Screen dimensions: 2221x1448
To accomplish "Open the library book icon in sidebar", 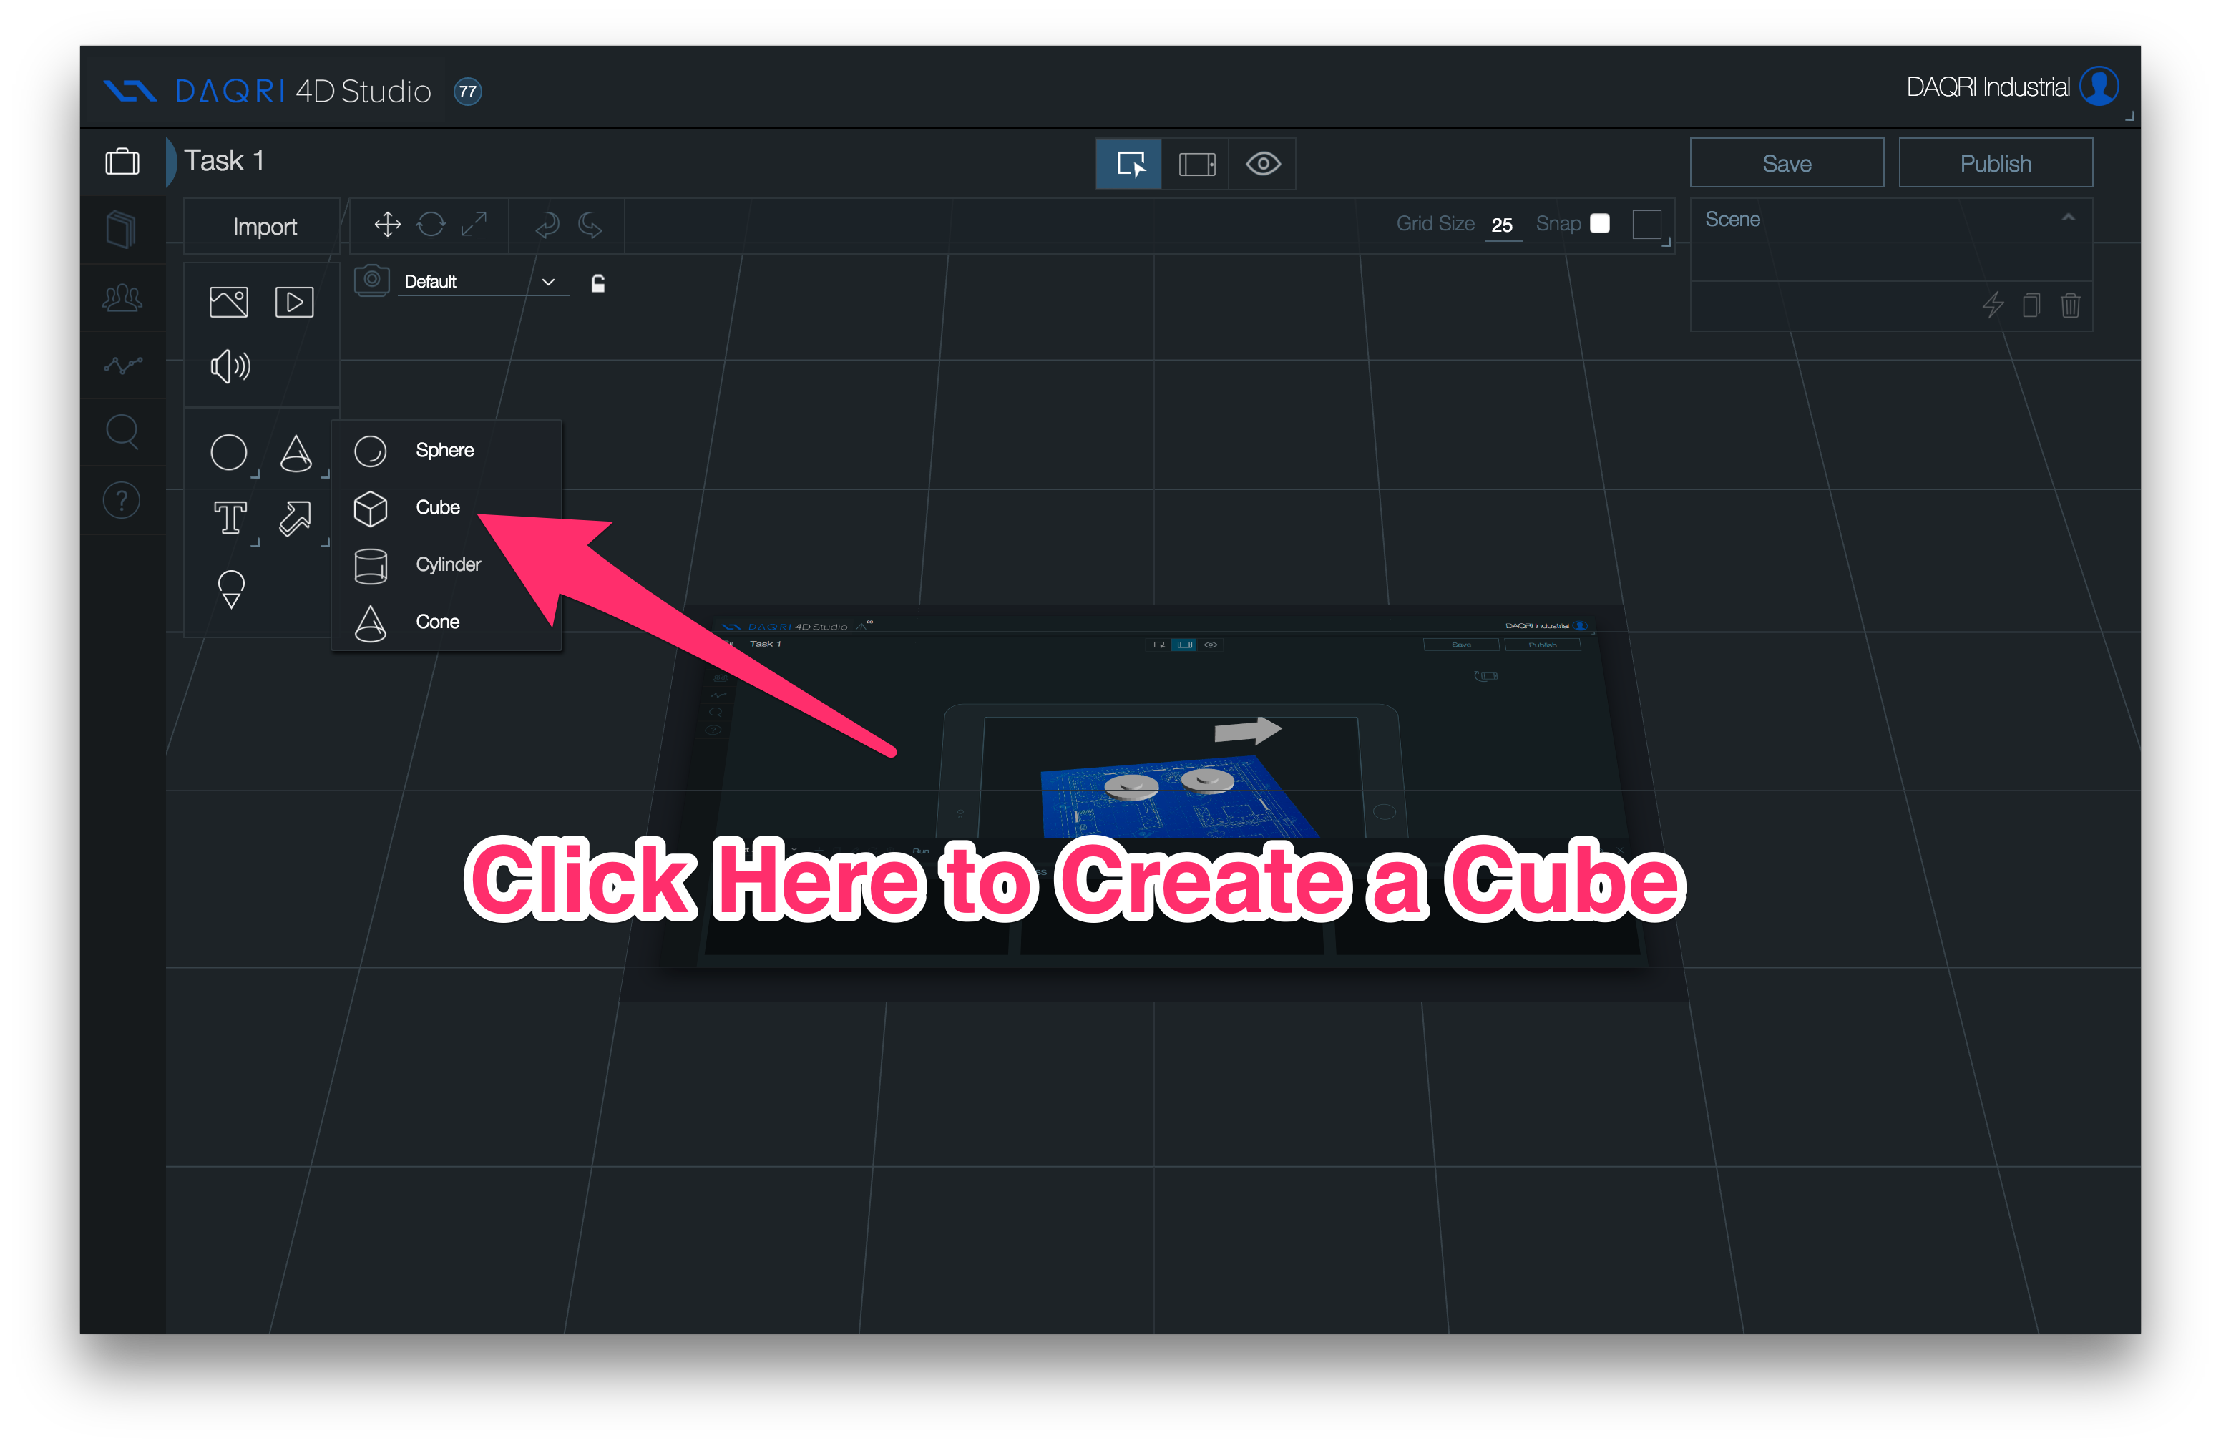I will 122,230.
